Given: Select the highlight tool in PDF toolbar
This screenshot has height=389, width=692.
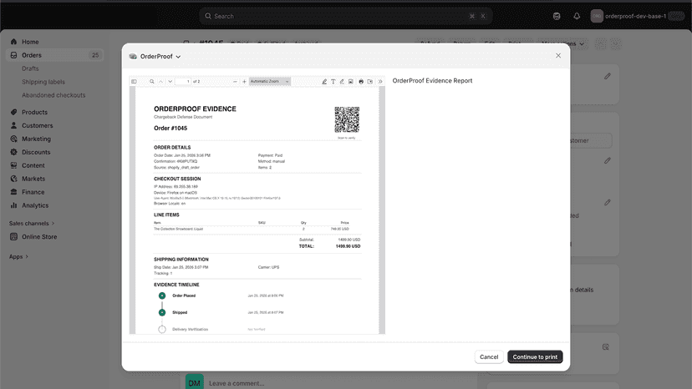Looking at the screenshot, I should (x=324, y=82).
